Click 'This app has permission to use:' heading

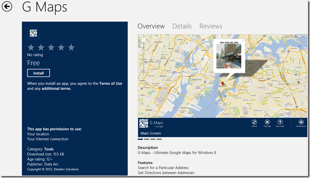point(54,129)
